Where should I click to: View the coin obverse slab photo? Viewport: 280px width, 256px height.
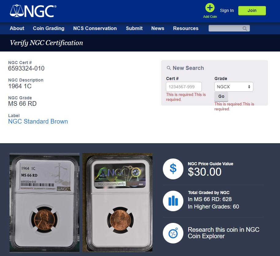[x=44, y=203]
